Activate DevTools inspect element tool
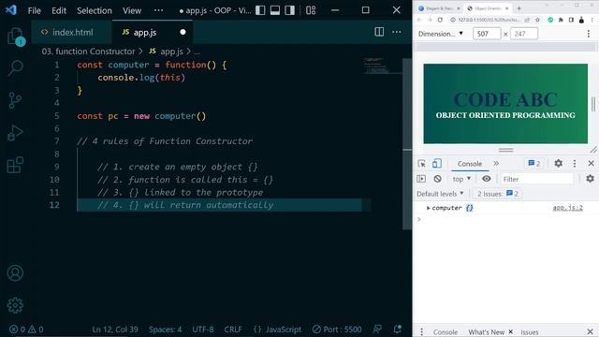599x337 pixels. (x=422, y=164)
